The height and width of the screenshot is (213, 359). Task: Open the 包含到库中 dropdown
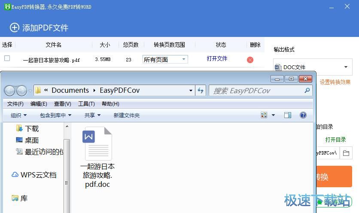[x=55, y=115]
